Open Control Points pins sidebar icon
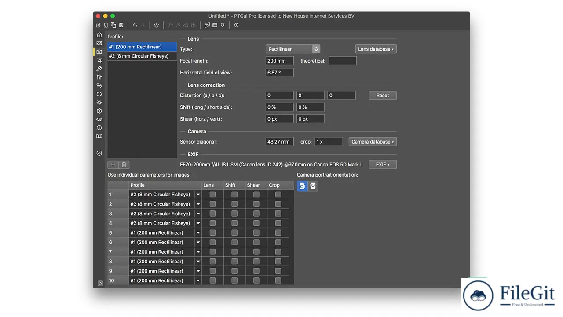Screen dimensions: 563x317 99,85
